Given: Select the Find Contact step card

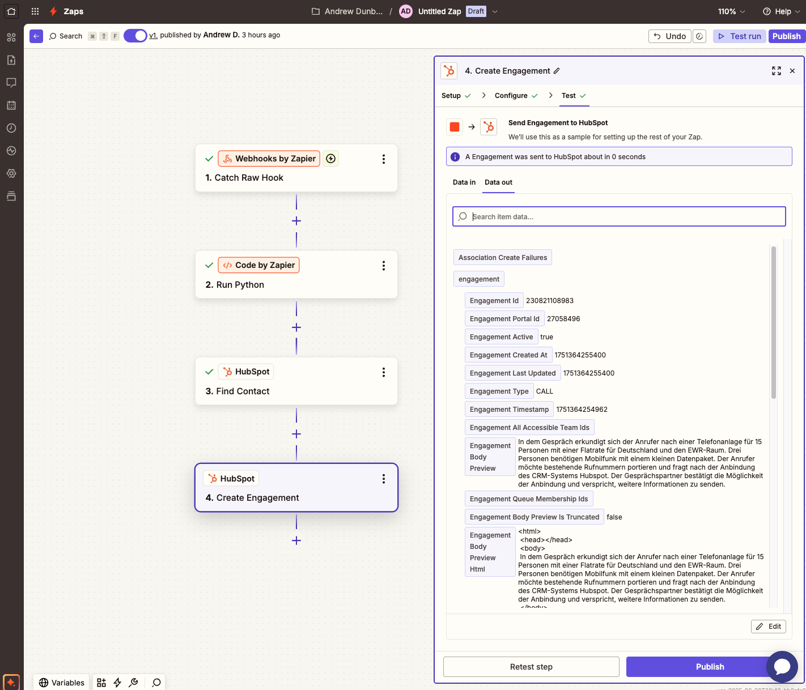Looking at the screenshot, I should click(296, 381).
